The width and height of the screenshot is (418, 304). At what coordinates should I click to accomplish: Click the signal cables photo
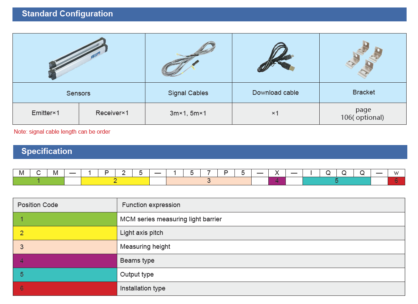pyautogui.click(x=188, y=58)
